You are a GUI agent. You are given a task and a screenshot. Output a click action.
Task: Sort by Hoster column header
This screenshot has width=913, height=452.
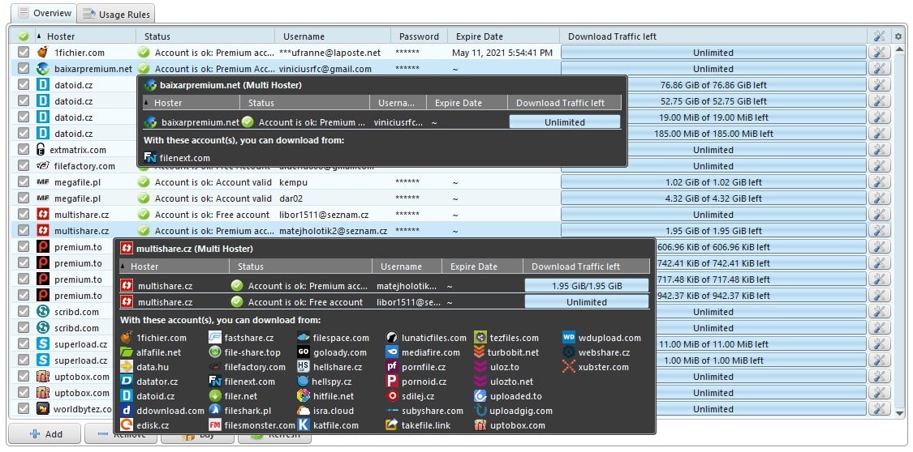pyautogui.click(x=85, y=36)
